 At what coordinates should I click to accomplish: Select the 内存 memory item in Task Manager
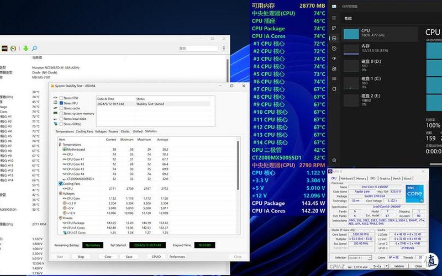[380, 49]
